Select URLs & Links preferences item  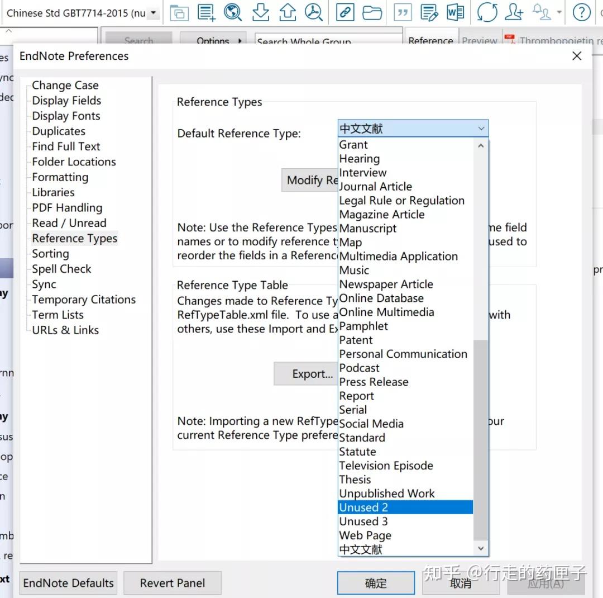[65, 330]
